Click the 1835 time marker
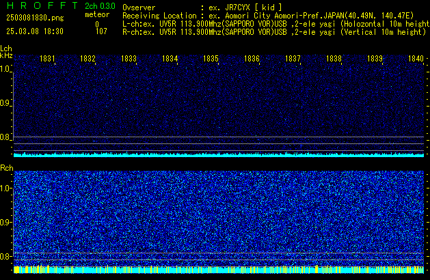This screenshot has width=430, height=280. click(211, 59)
